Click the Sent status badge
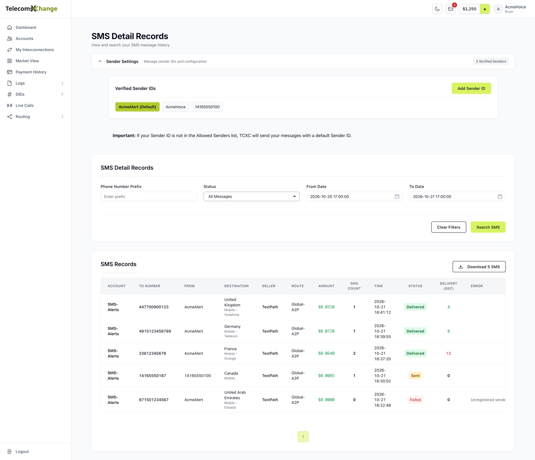Viewport: 535px width, 460px height. tap(415, 376)
